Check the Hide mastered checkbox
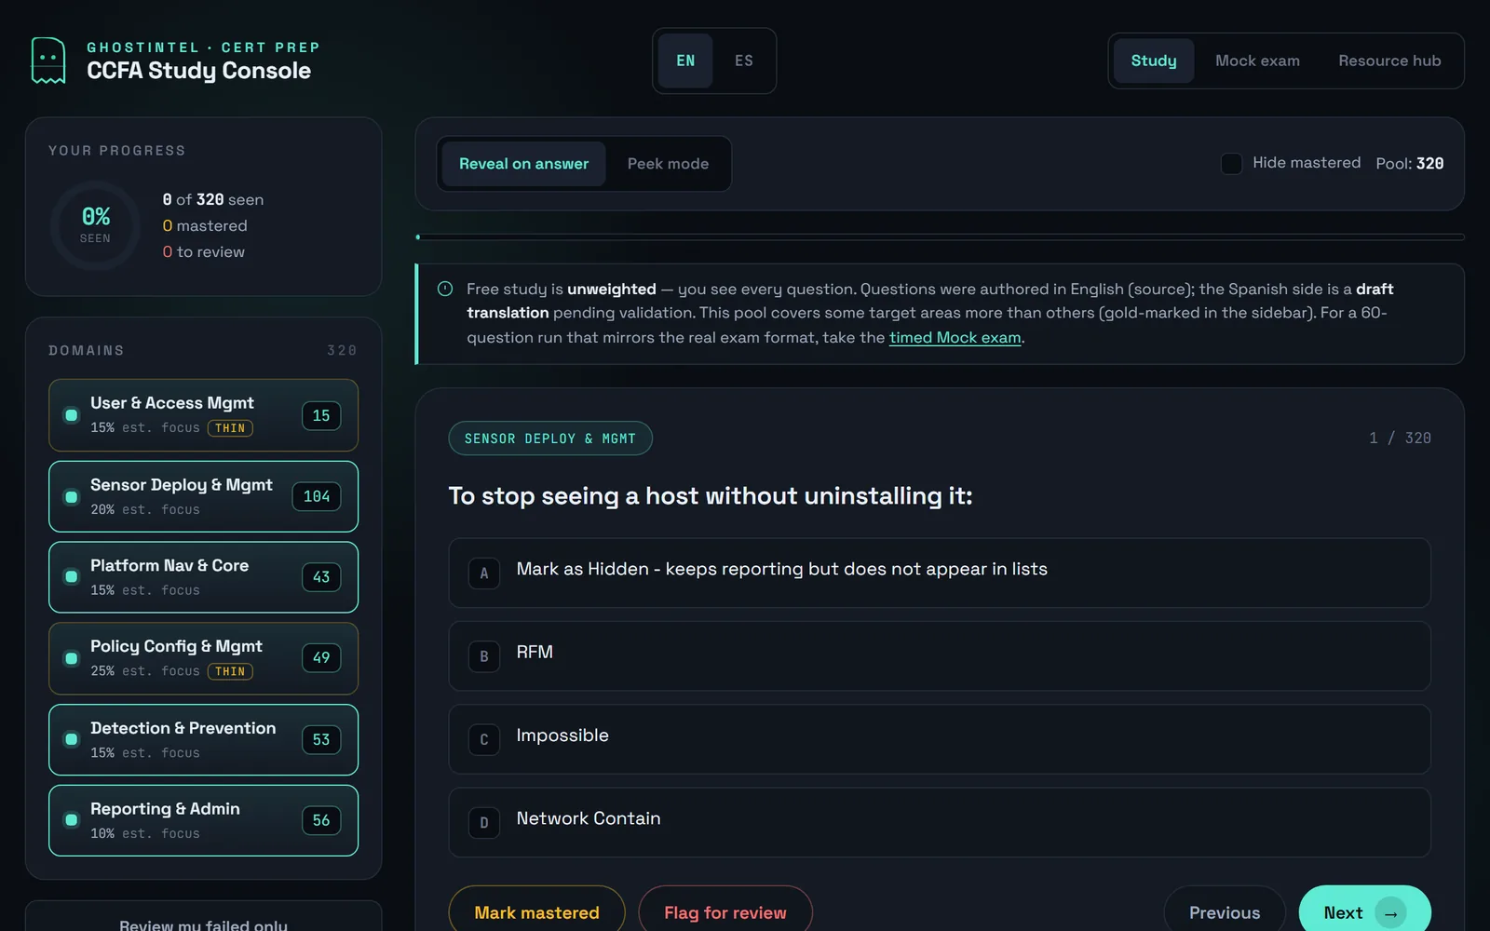The width and height of the screenshot is (1490, 931). click(x=1231, y=164)
